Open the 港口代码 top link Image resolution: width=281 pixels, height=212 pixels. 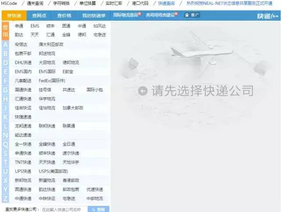pos(140,3)
